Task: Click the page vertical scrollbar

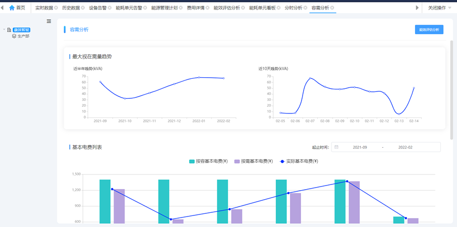Action: pyautogui.click(x=452, y=89)
